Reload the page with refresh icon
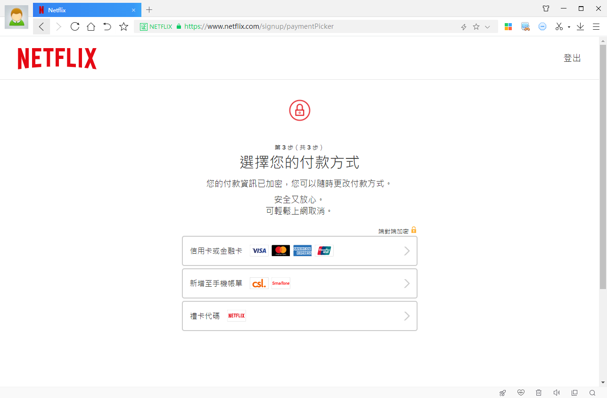607x398 pixels. point(74,26)
